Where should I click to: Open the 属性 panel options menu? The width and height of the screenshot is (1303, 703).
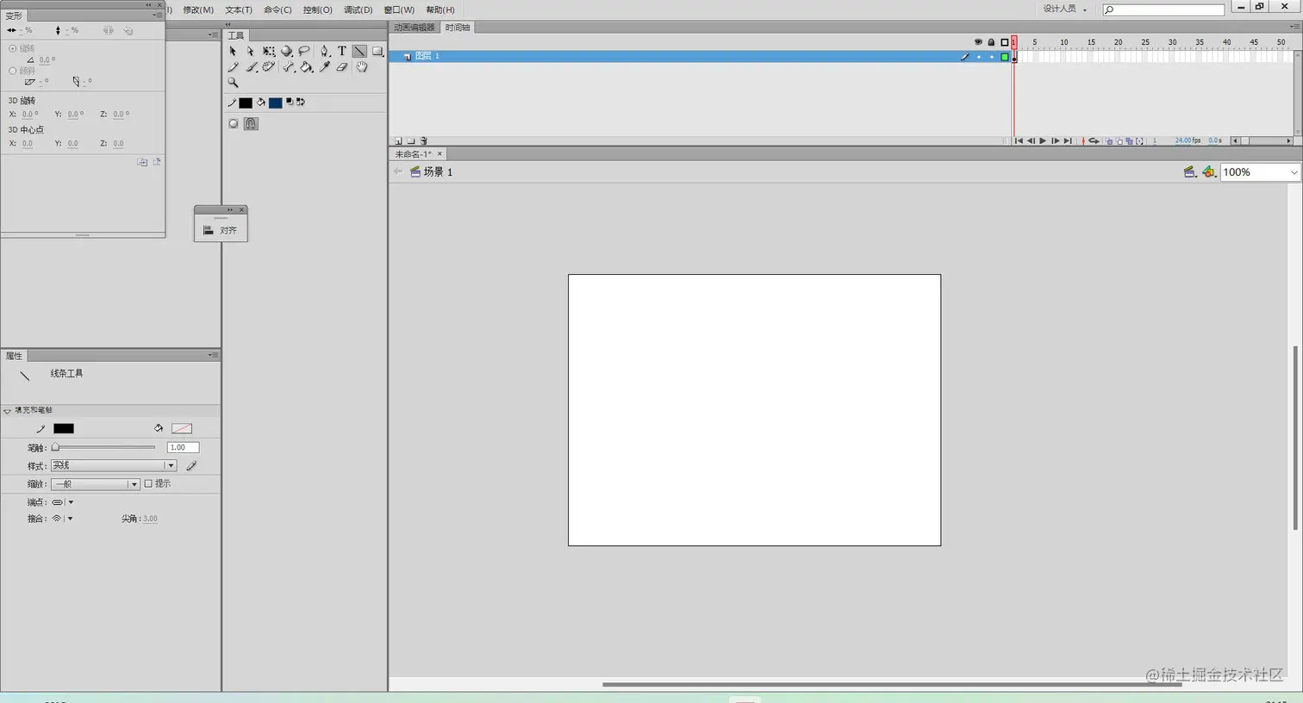(x=213, y=355)
